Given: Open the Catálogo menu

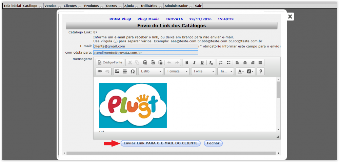Looking at the screenshot, I should coord(33,6).
